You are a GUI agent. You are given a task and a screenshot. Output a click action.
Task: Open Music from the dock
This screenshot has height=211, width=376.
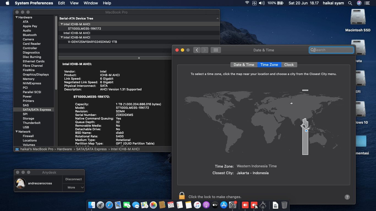197,205
